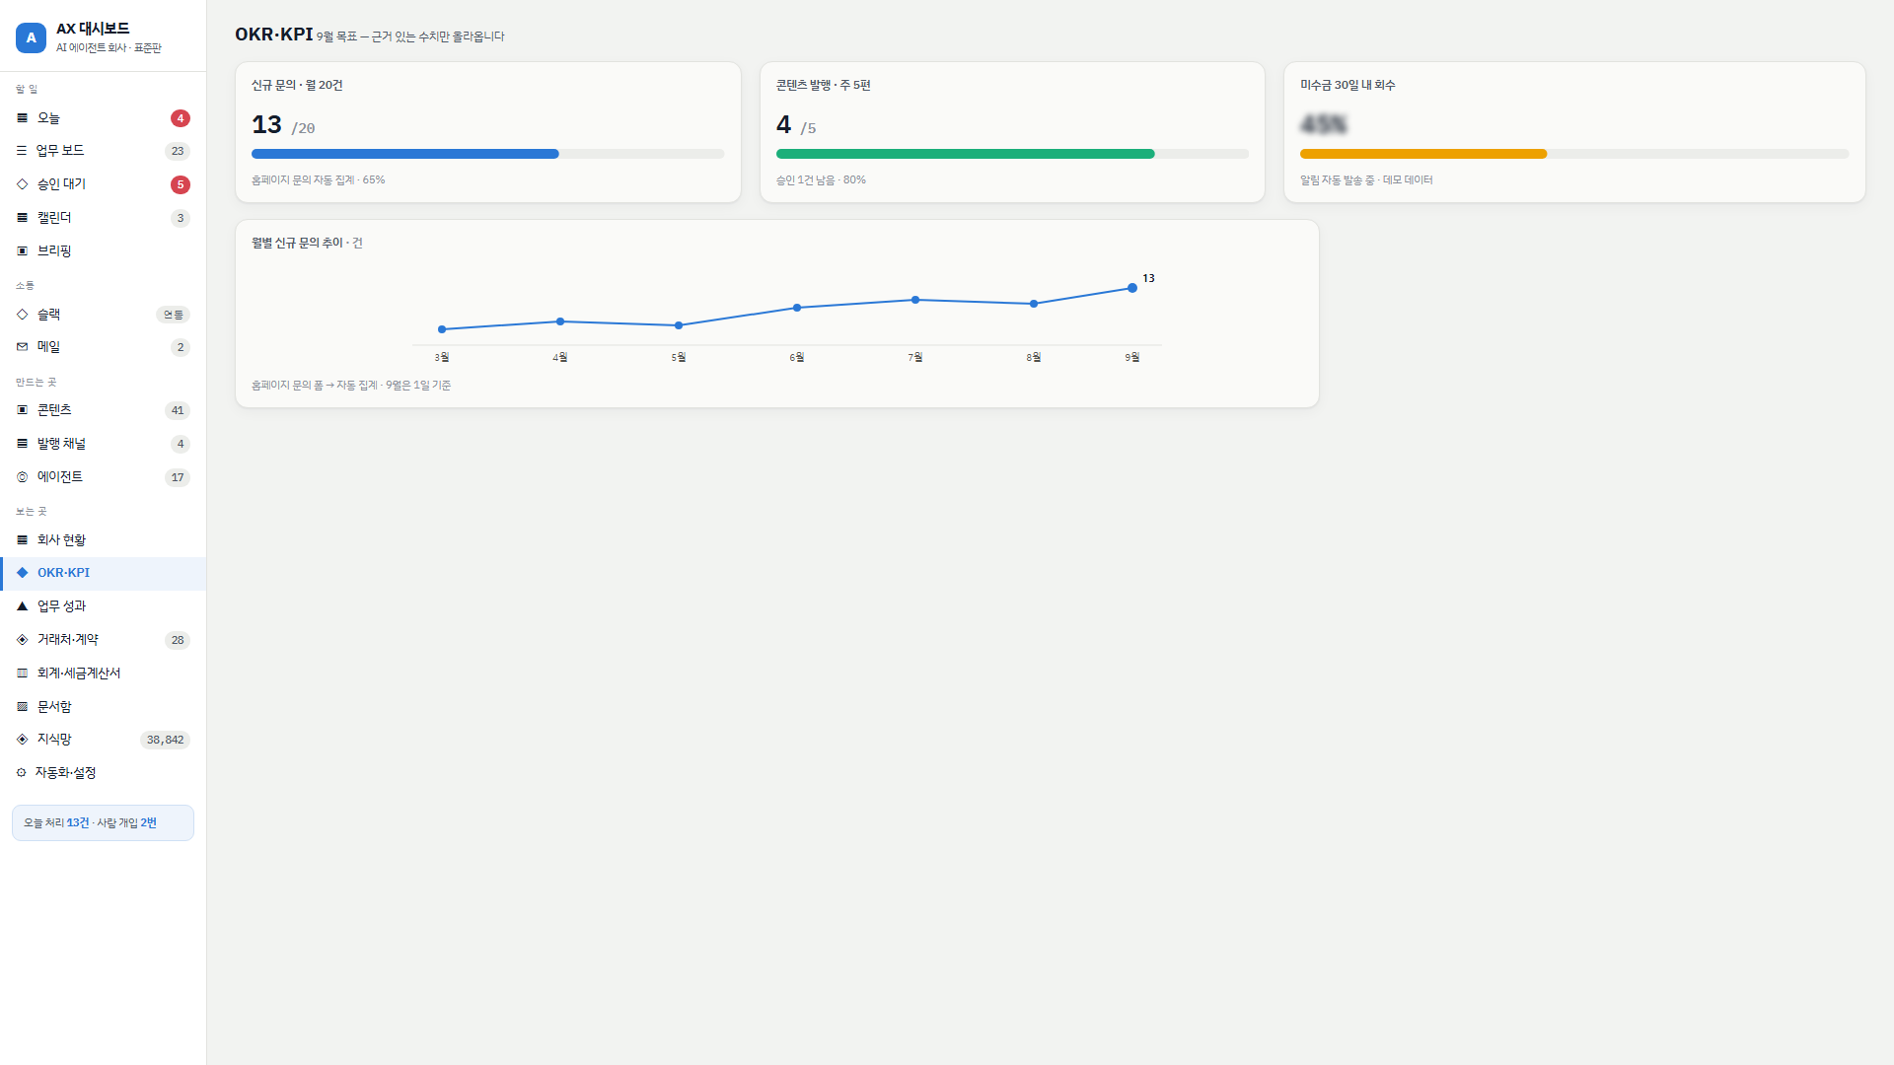
Task: Click the 지식망 icon
Action: pyautogui.click(x=22, y=740)
